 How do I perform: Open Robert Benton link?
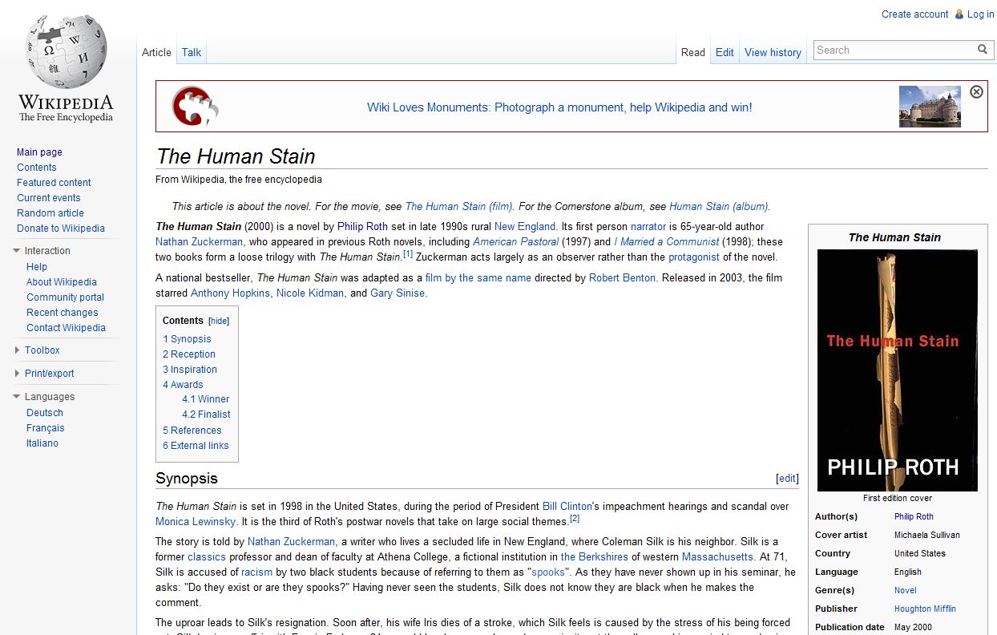(623, 278)
